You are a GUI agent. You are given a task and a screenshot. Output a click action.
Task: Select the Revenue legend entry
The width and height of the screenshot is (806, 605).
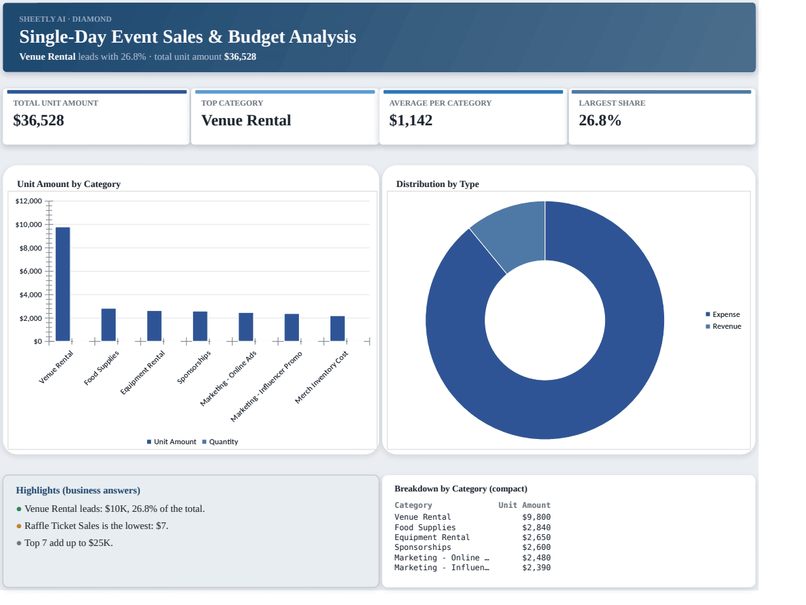pos(723,326)
